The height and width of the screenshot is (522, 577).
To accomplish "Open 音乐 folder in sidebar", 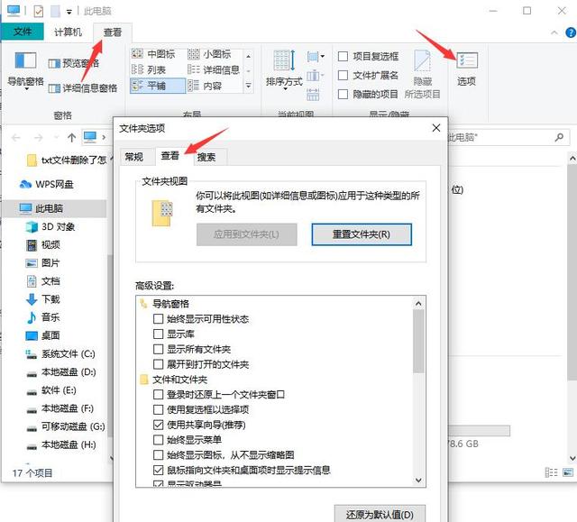I will (x=43, y=317).
